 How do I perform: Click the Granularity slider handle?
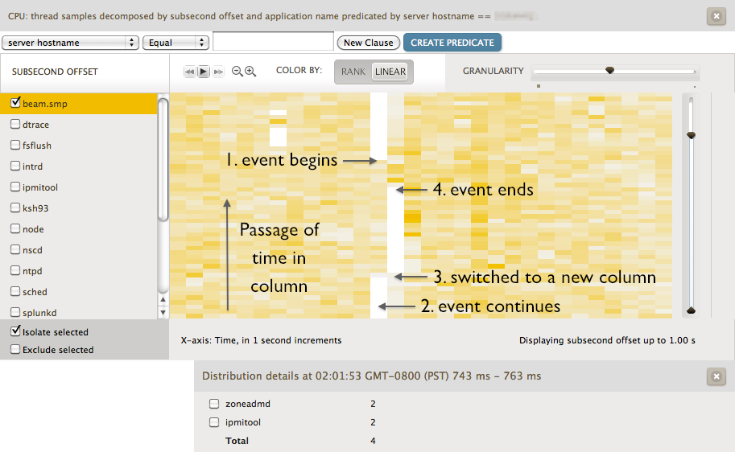610,71
